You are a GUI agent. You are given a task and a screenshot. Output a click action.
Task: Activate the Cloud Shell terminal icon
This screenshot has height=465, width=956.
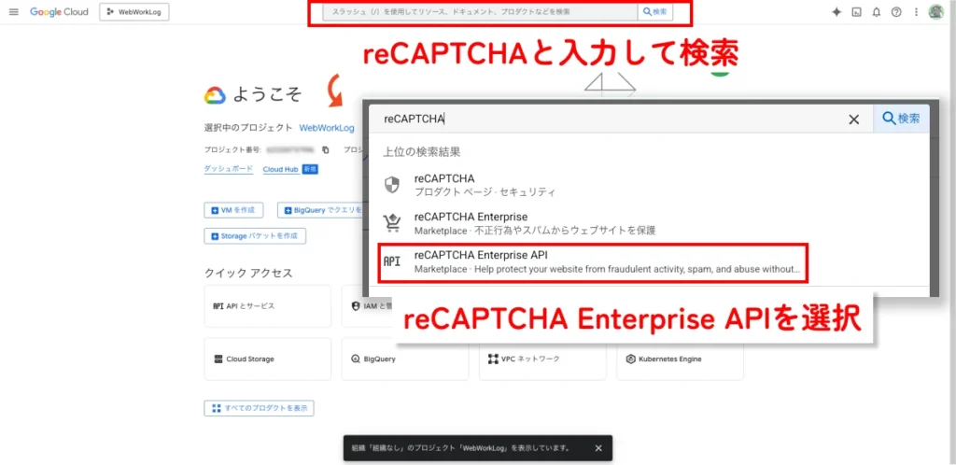point(857,12)
